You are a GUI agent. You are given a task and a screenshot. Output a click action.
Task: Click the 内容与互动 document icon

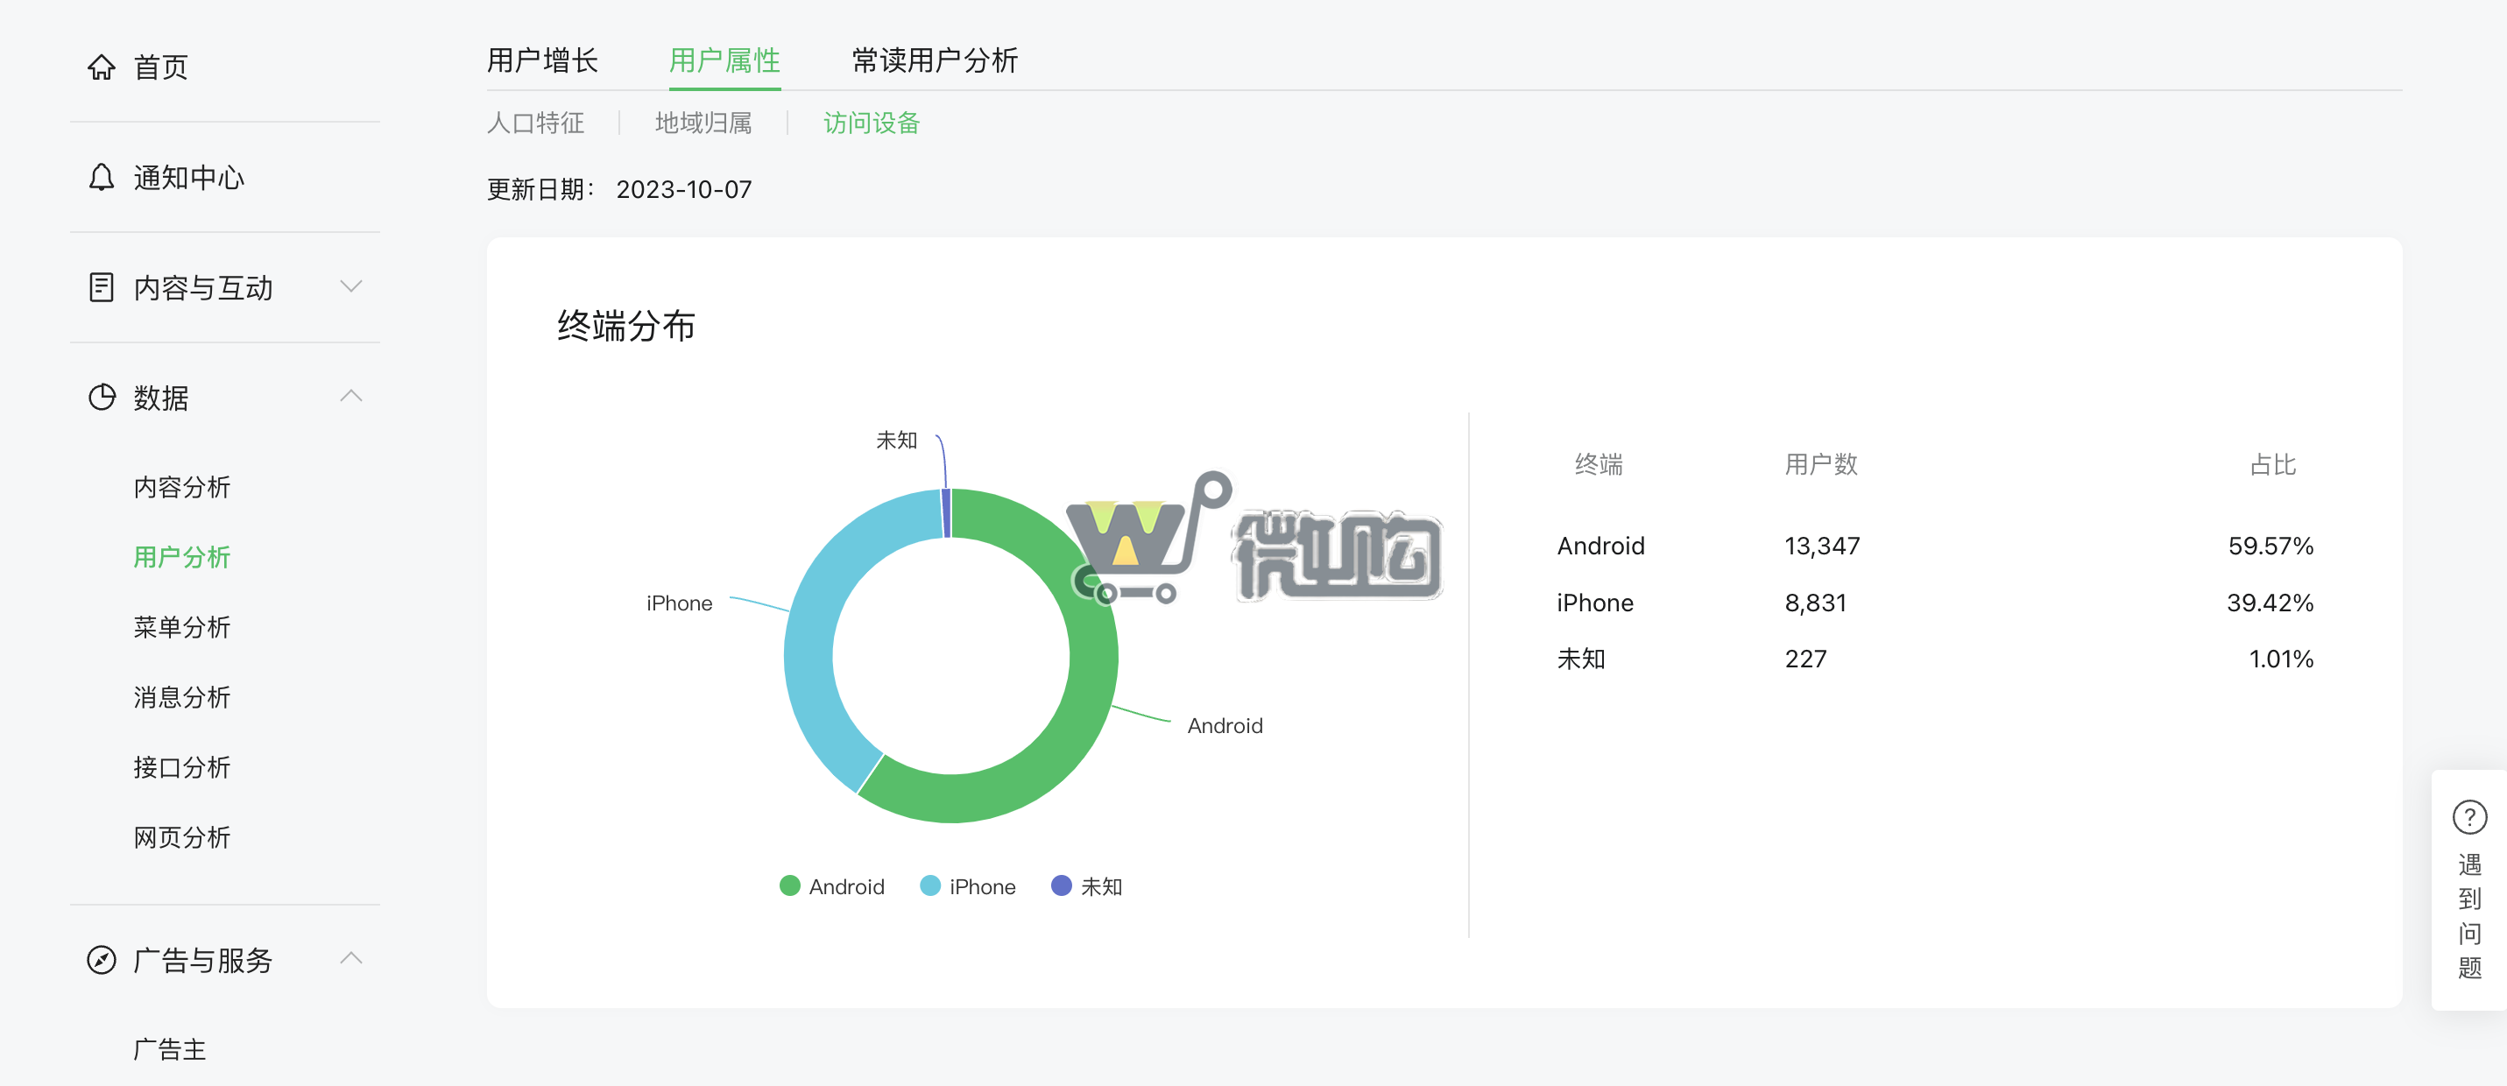coord(103,287)
